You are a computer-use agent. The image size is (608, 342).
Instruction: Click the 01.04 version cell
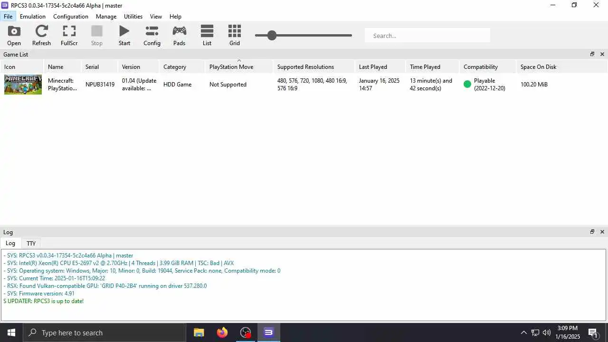click(139, 85)
